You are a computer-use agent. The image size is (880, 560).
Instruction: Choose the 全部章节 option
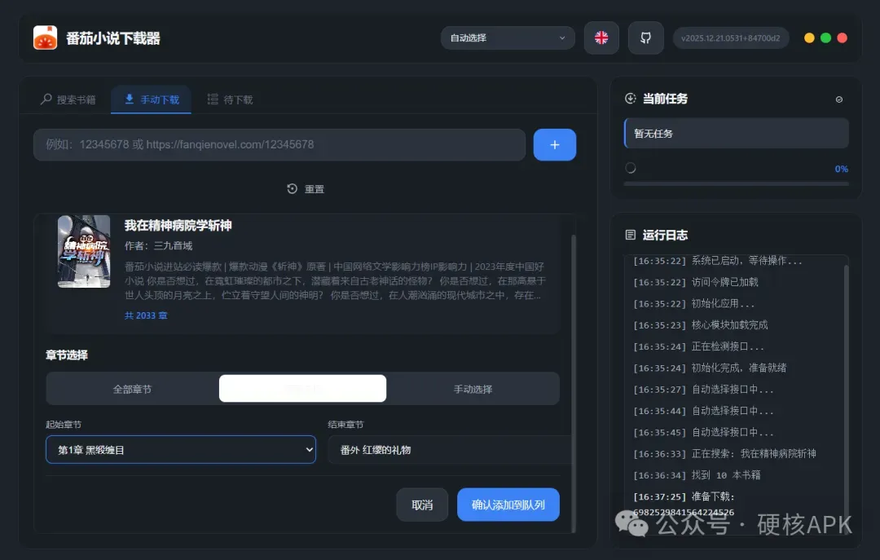point(133,389)
